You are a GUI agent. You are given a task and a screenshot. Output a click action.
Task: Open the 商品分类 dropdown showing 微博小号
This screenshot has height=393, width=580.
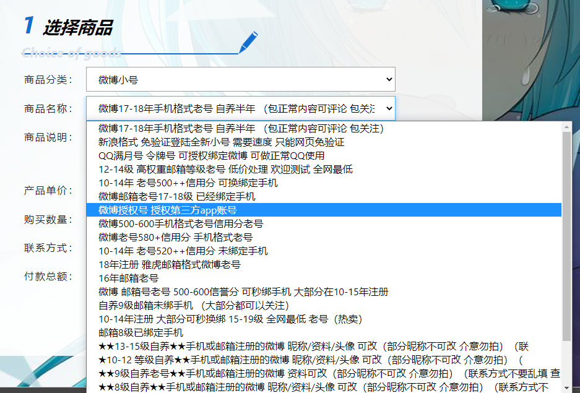pyautogui.click(x=240, y=79)
